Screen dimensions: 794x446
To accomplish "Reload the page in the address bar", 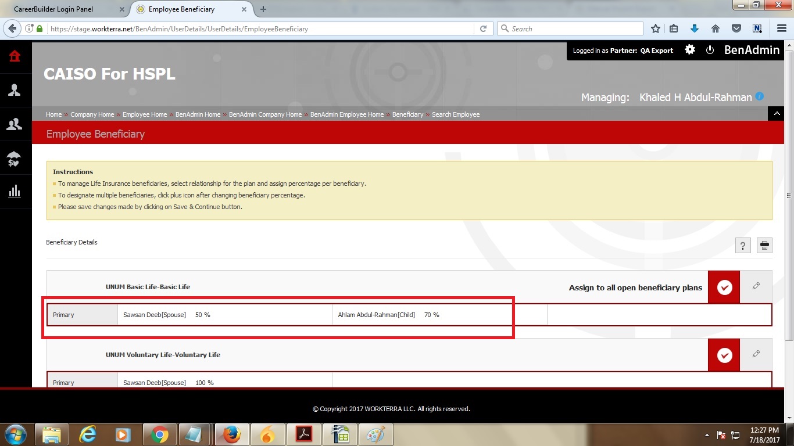I will [x=483, y=28].
